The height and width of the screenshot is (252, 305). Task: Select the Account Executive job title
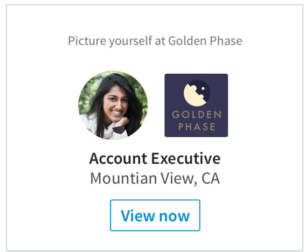pos(155,159)
